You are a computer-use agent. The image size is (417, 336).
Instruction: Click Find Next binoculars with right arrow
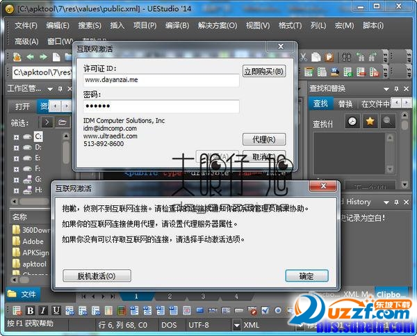373,57
